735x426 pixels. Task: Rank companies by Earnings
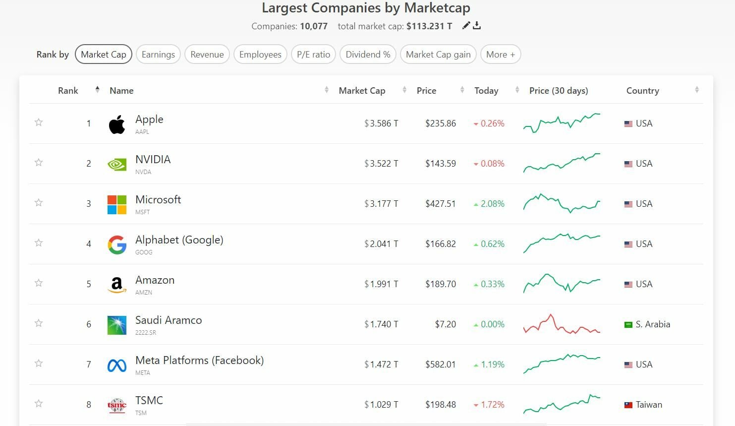158,55
